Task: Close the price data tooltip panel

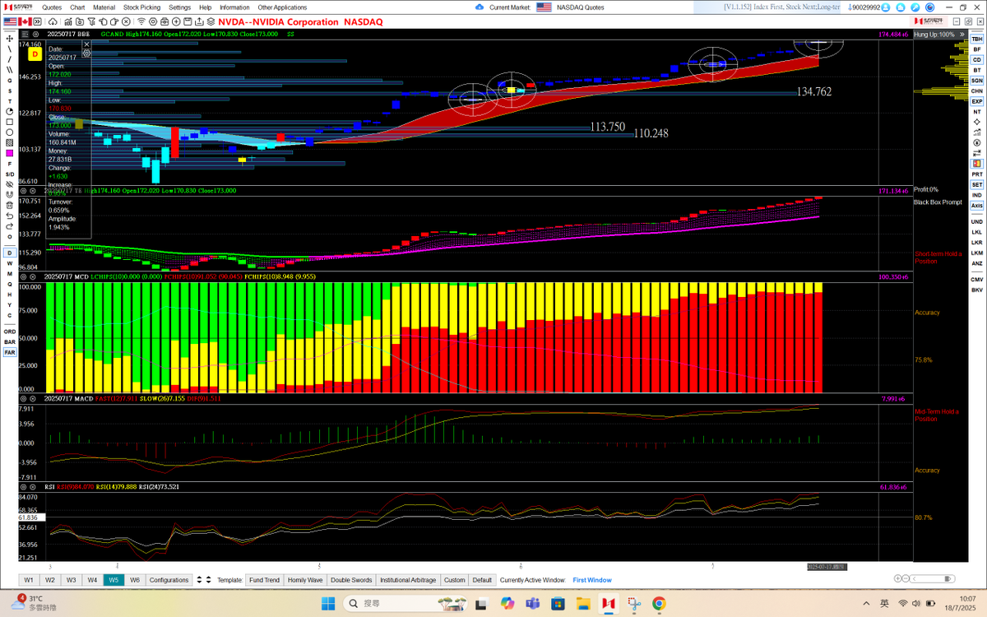Action: coord(86,44)
